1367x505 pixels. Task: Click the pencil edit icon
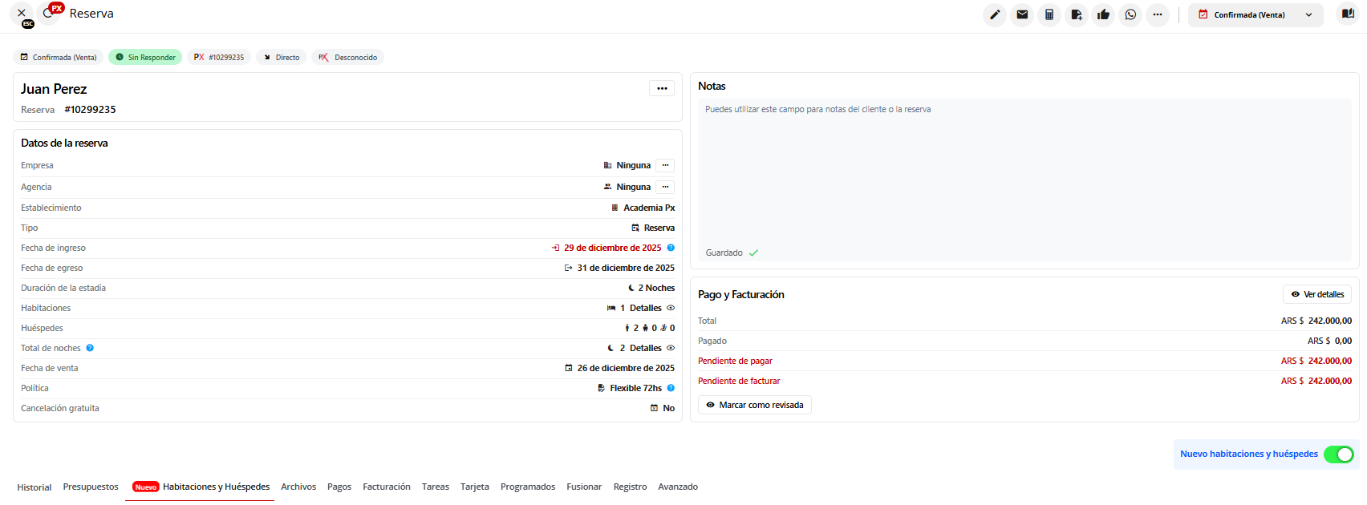click(x=995, y=14)
